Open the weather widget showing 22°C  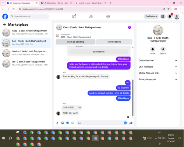pyautogui.click(x=147, y=138)
